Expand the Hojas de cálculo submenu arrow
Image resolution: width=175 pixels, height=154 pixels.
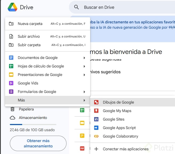tap(84, 66)
